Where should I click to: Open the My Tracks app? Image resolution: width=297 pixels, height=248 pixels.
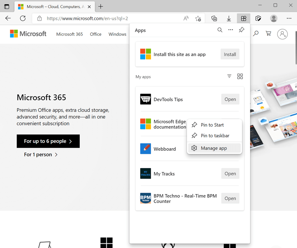pos(230,173)
